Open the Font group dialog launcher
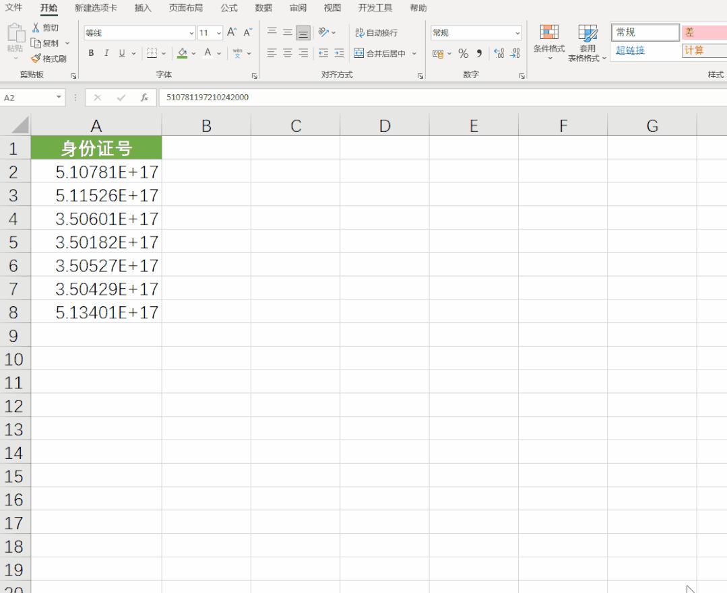The width and height of the screenshot is (727, 593). pos(254,76)
